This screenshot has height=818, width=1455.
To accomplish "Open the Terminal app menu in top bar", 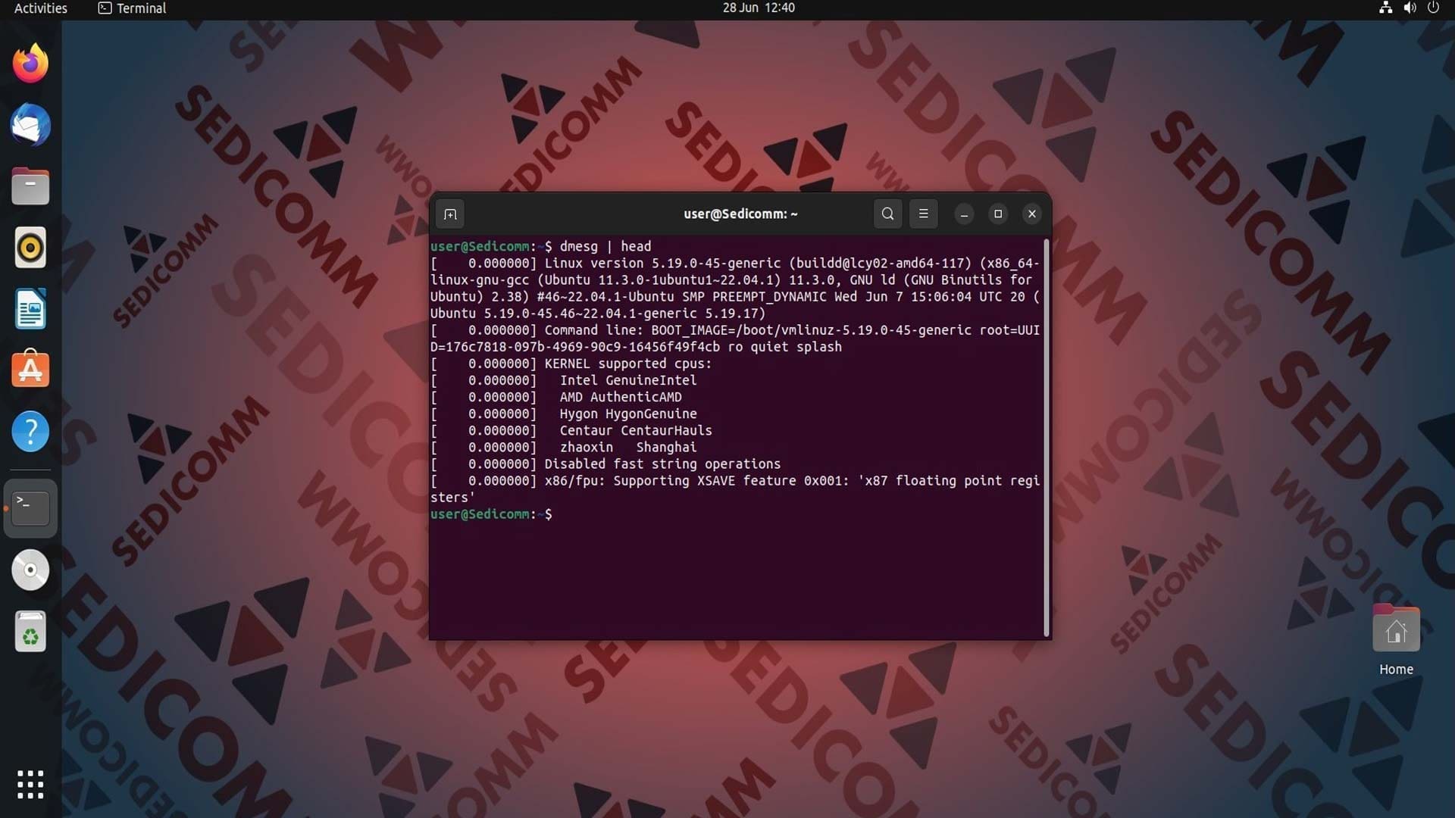I will coord(133,8).
